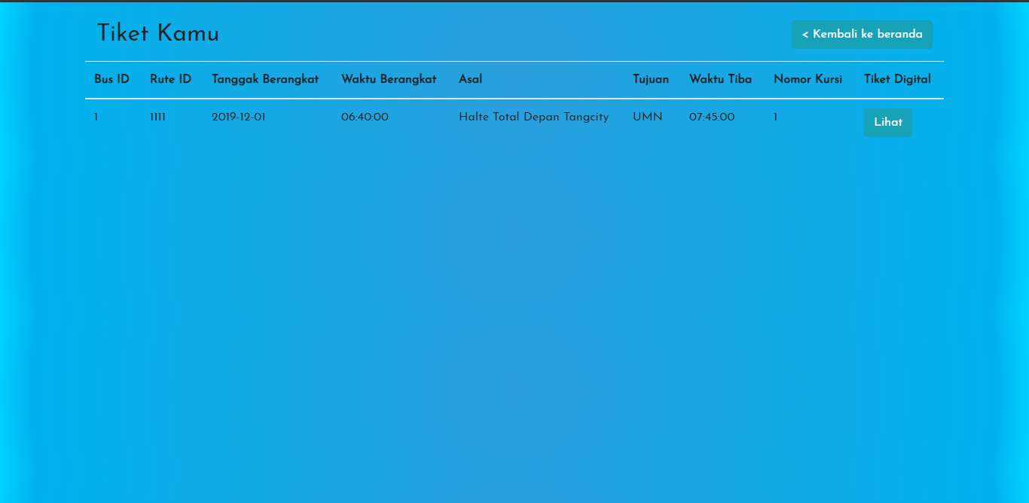1029x503 pixels.
Task: Click the Tanggak Berangkat column header
Action: [265, 79]
